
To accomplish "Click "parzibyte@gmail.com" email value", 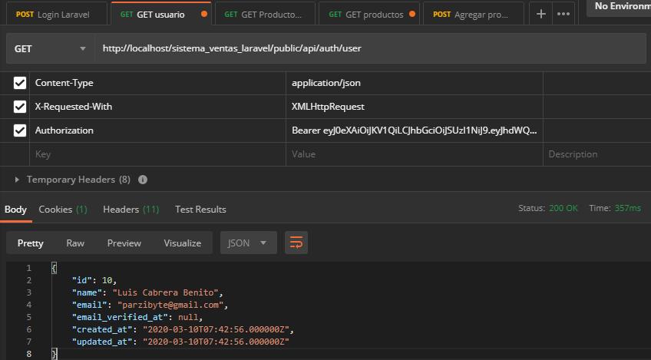I will [170, 305].
